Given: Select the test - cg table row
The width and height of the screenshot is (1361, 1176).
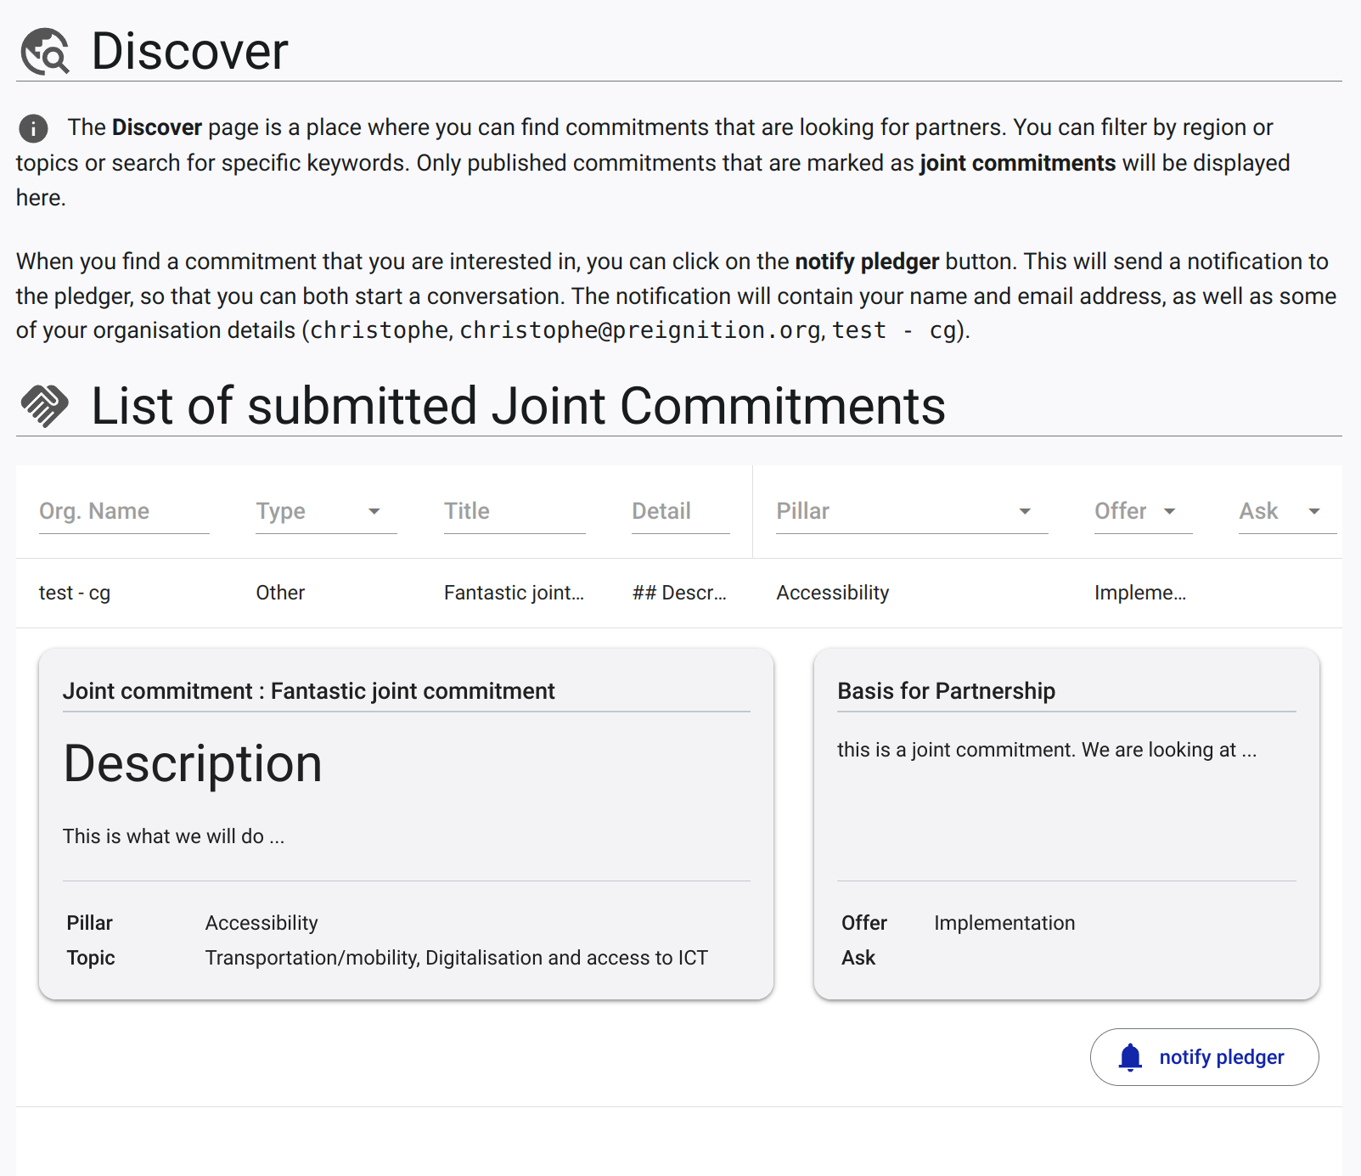Looking at the screenshot, I should (679, 593).
